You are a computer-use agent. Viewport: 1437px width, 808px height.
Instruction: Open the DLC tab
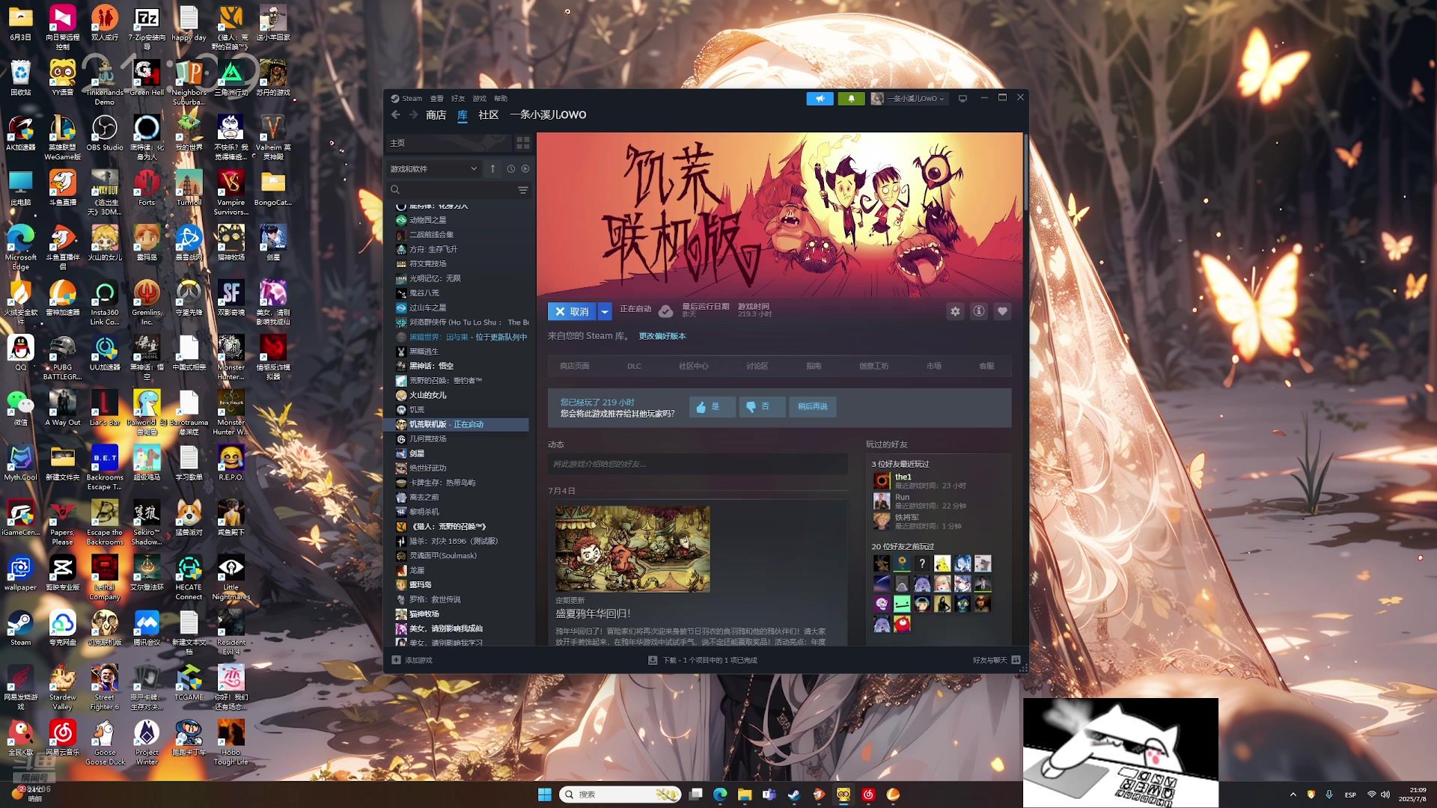pos(634,366)
